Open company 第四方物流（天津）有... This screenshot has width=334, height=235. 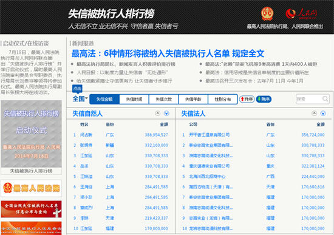[211, 187]
